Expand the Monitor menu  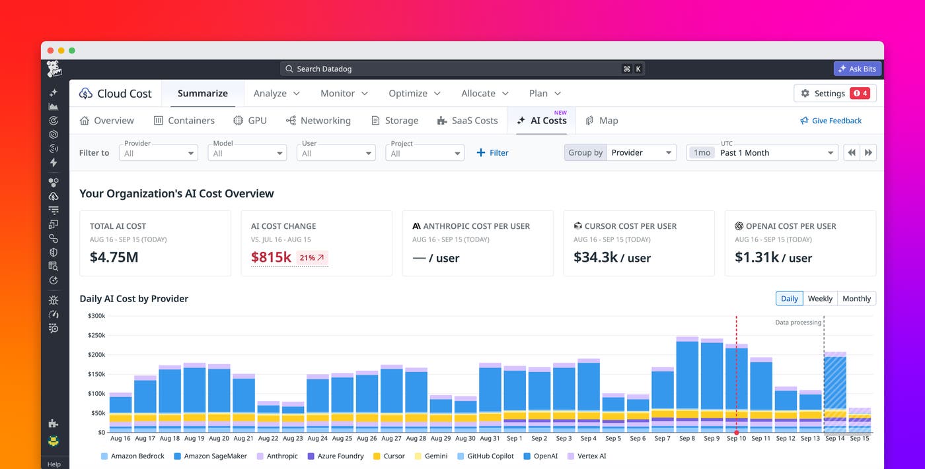coord(344,94)
